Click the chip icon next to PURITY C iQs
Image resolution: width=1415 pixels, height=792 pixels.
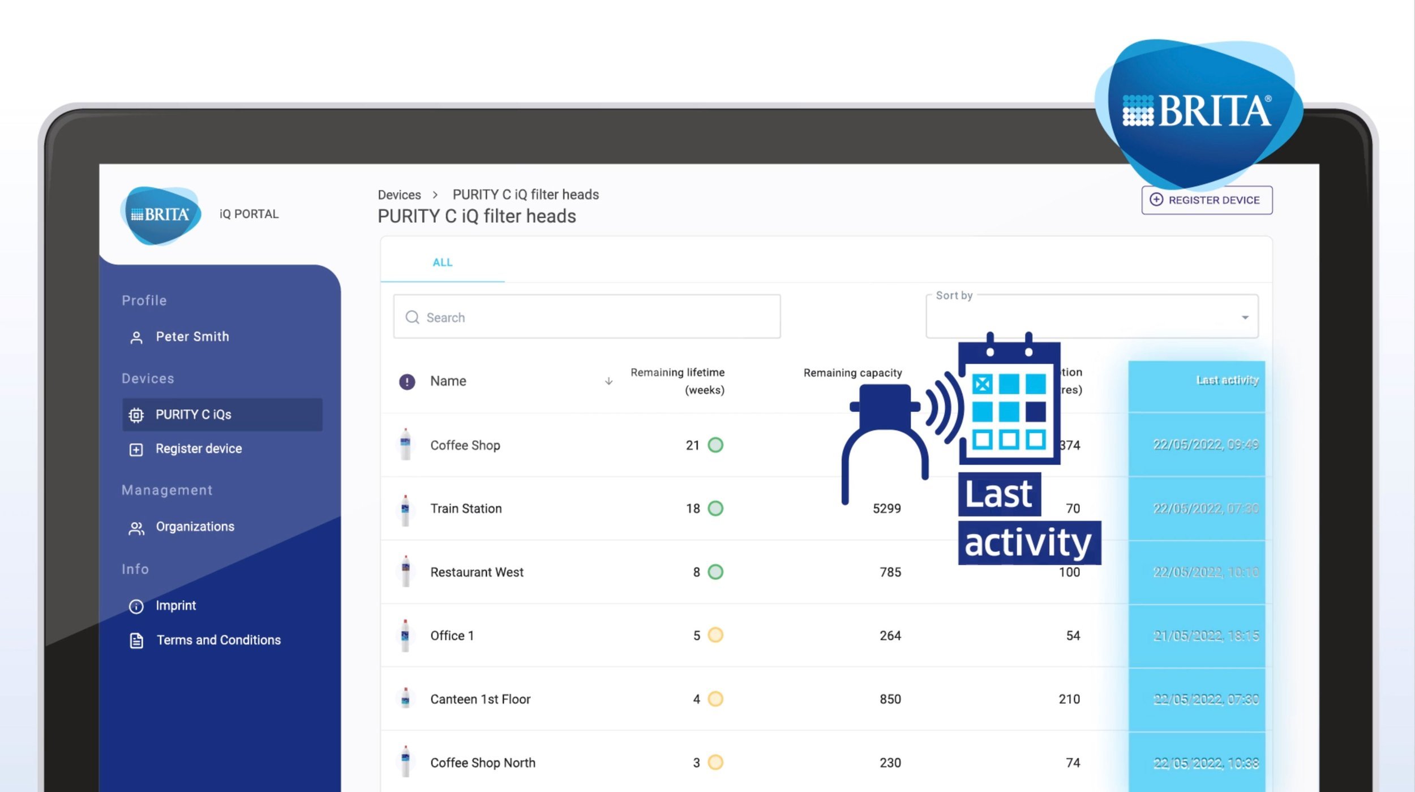(136, 415)
